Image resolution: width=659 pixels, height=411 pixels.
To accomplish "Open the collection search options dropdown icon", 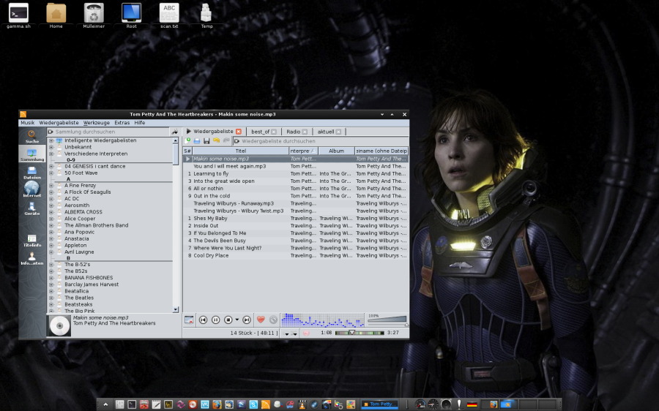I will tap(51, 132).
